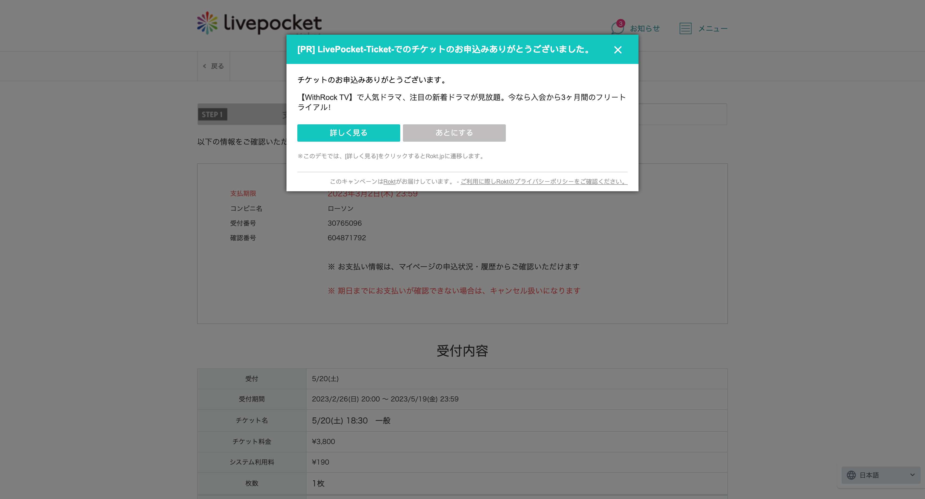Click the 受付期間 date range value
The height and width of the screenshot is (499, 925).
(x=385, y=399)
